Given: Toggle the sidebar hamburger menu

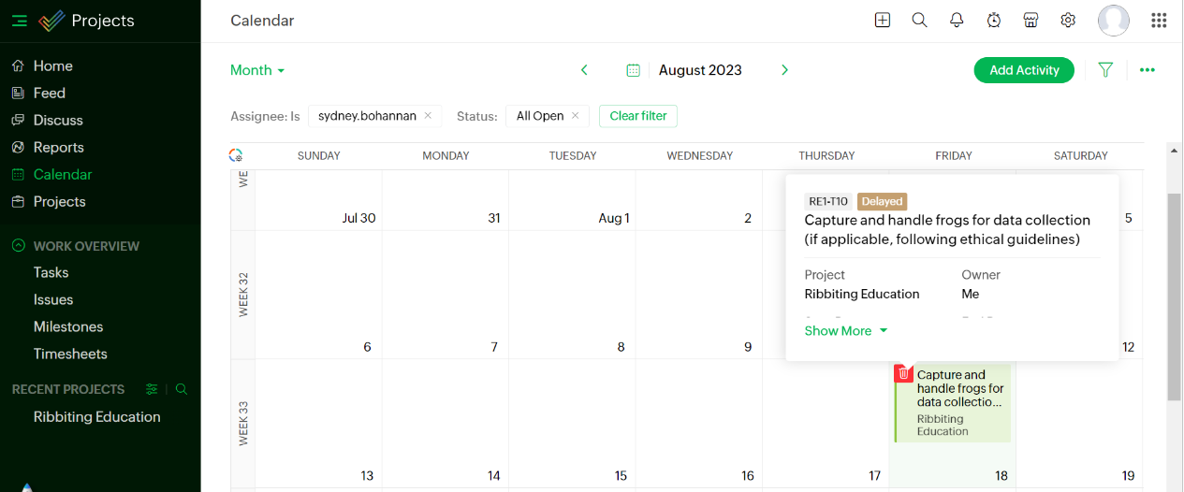Looking at the screenshot, I should coord(20,21).
